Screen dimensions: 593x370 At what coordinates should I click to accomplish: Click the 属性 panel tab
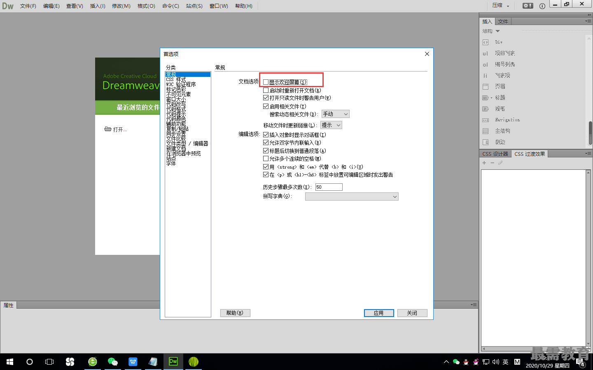[x=8, y=305]
